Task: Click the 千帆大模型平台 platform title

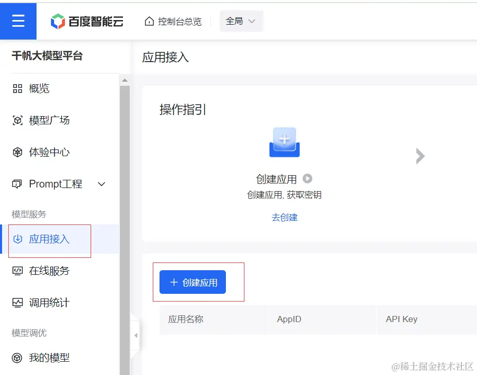Action: 47,56
